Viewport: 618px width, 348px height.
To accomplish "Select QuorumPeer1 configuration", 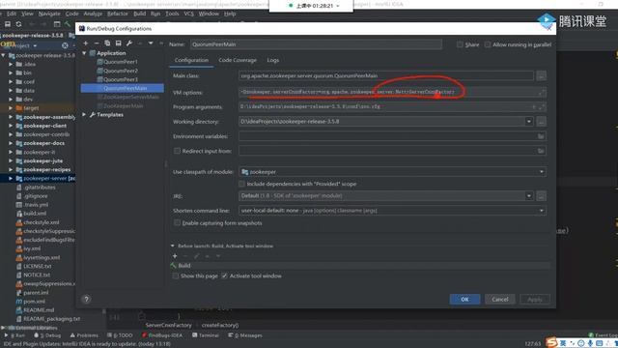I will click(x=121, y=62).
